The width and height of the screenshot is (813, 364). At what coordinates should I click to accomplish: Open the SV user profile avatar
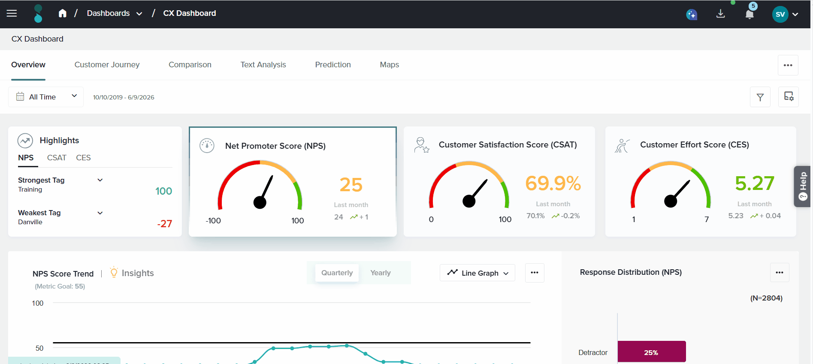780,15
